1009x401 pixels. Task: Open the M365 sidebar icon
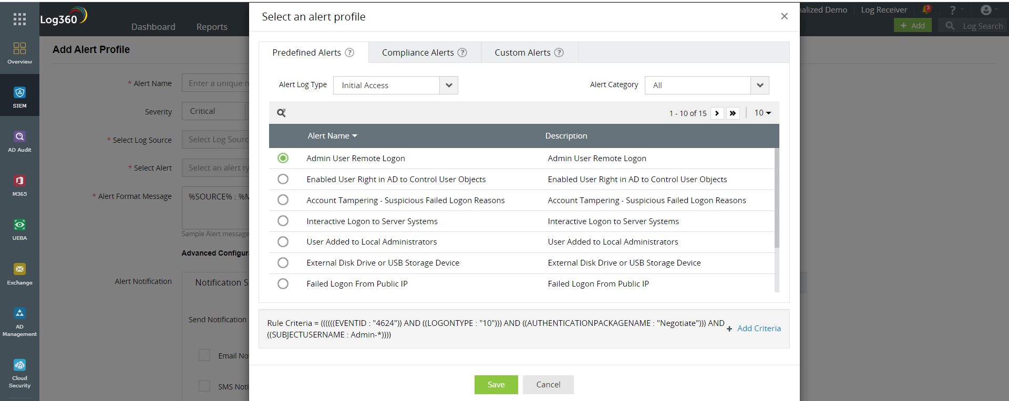click(19, 185)
